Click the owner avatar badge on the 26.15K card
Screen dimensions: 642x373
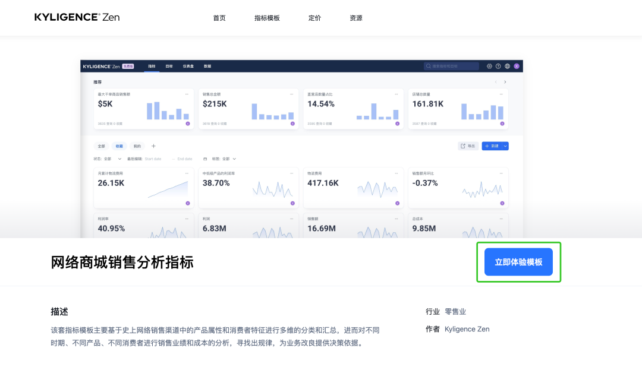tap(188, 203)
